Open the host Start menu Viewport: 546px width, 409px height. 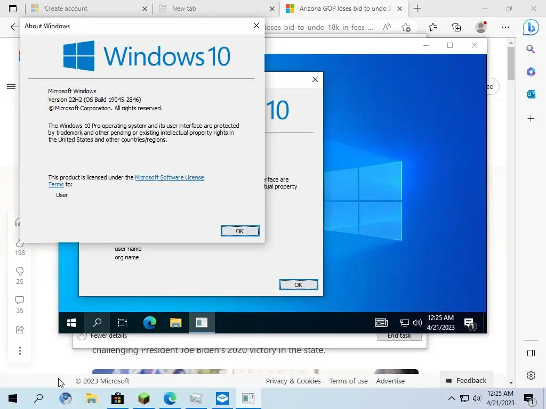[x=13, y=398]
